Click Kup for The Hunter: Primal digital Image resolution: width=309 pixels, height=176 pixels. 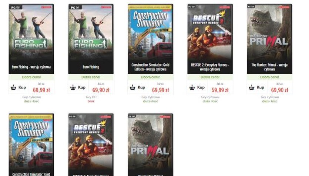coord(260,87)
